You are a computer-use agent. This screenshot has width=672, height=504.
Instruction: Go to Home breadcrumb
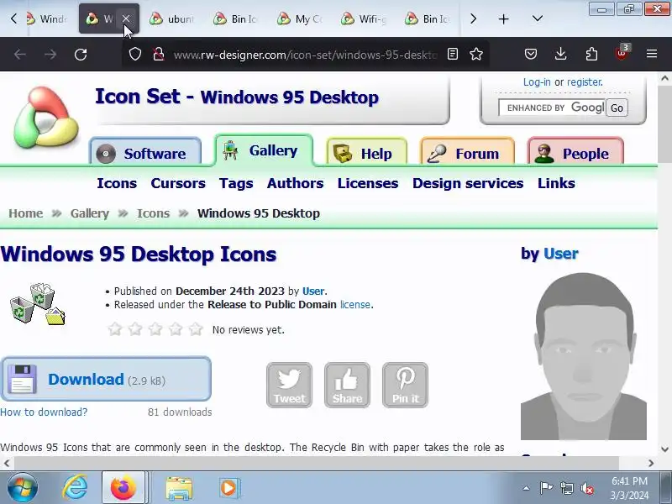[26, 213]
